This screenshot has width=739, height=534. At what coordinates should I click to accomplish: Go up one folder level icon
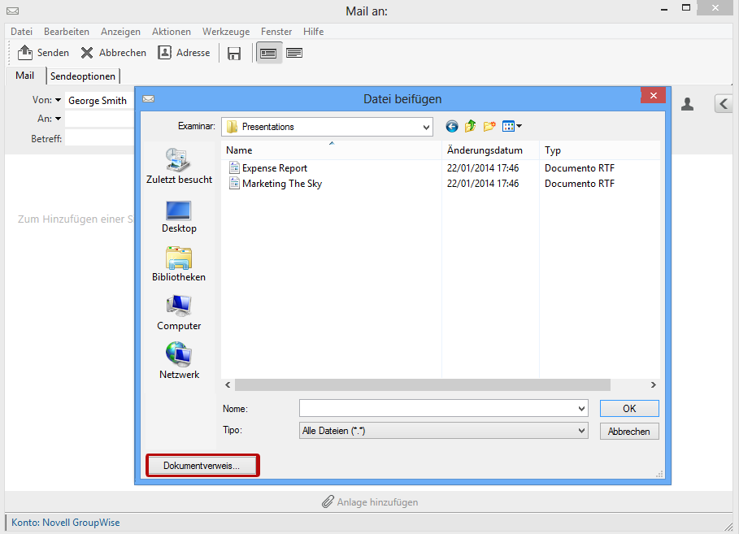(x=471, y=126)
